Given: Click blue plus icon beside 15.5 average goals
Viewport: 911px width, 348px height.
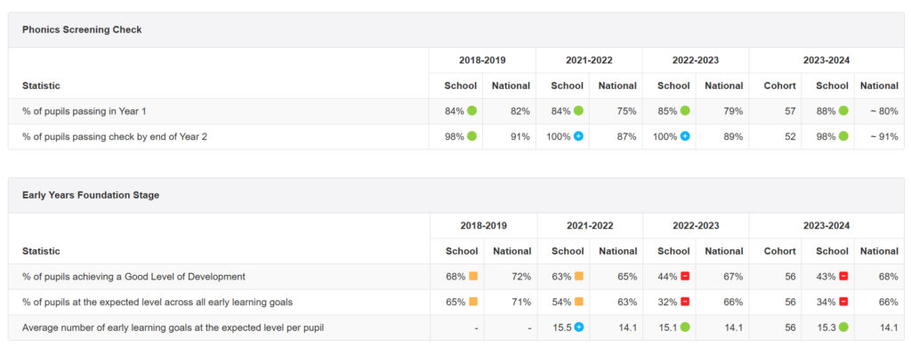Looking at the screenshot, I should (x=578, y=328).
